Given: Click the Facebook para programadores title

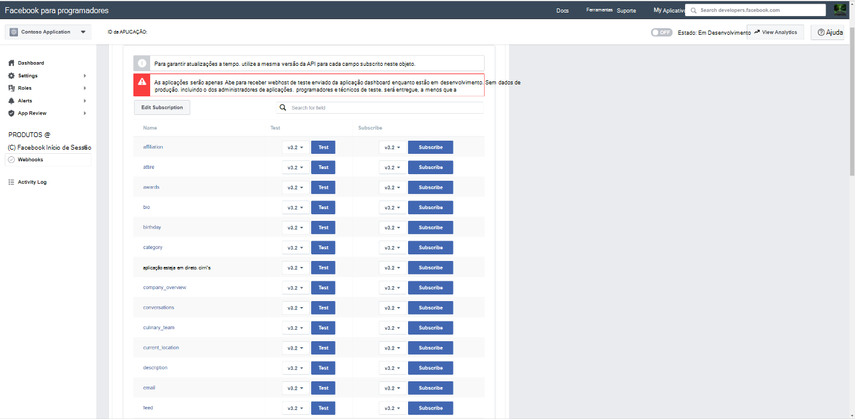Looking at the screenshot, I should point(57,10).
